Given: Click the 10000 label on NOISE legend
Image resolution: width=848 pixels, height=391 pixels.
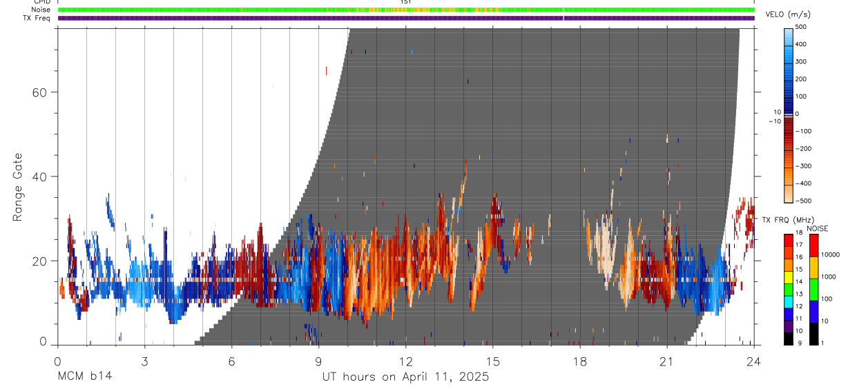Looking at the screenshot, I should coord(830,254).
